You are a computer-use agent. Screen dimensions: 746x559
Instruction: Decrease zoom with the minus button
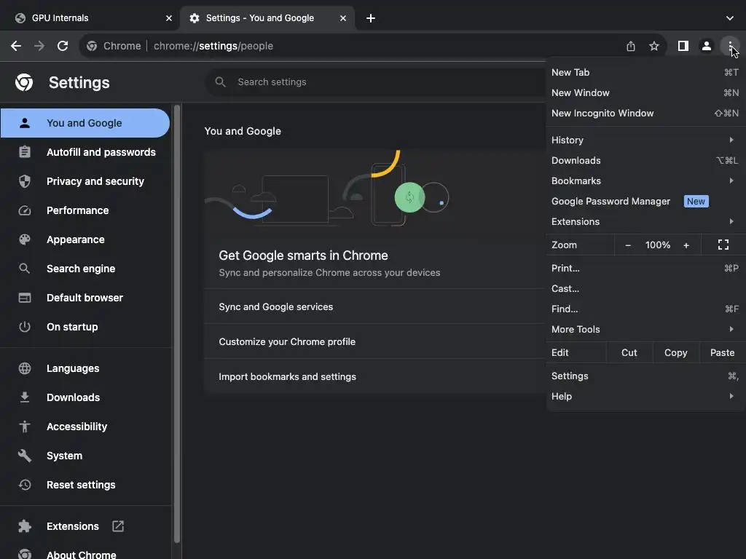(x=627, y=245)
